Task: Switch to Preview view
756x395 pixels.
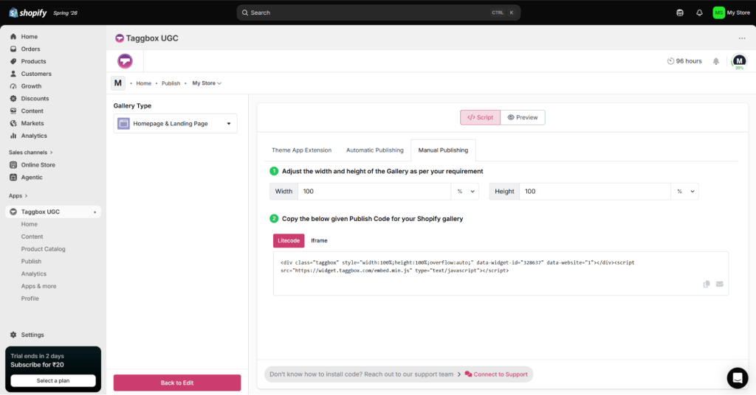Action: click(523, 117)
